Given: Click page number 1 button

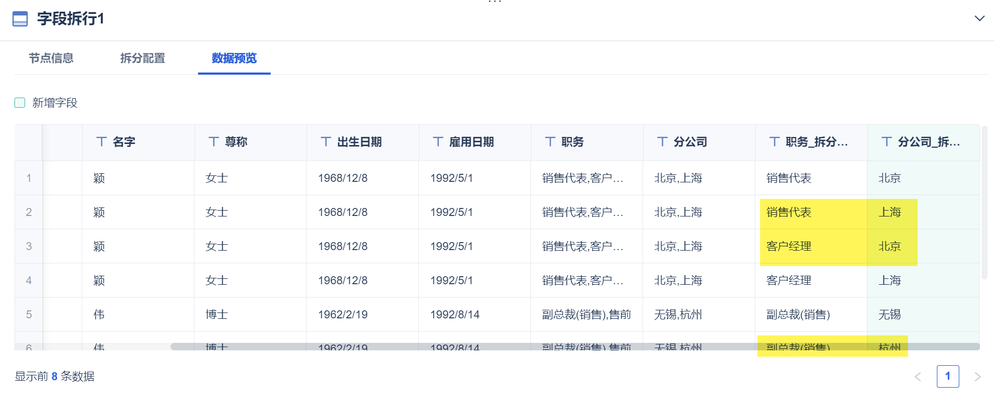Looking at the screenshot, I should click(x=948, y=376).
